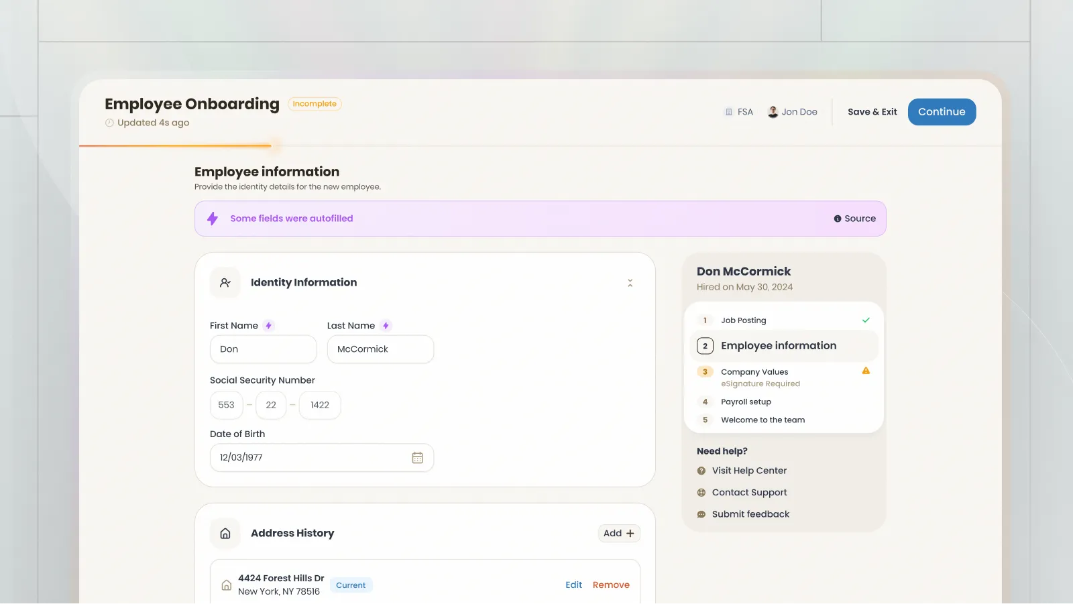Click Jon Doe's avatar
Screen dimensions: 1073x604
[x=773, y=112]
